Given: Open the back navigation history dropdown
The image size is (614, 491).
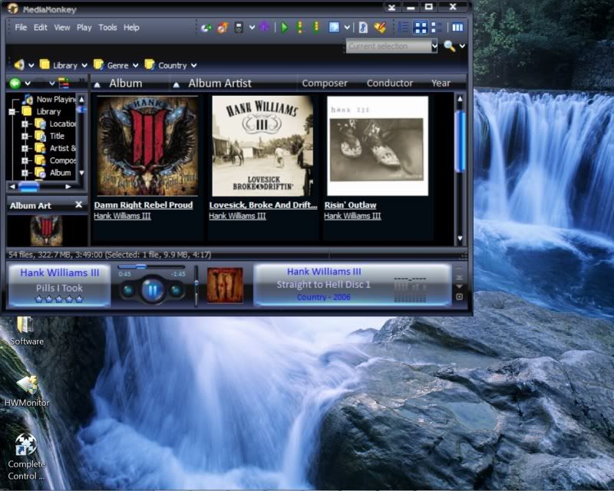Looking at the screenshot, I should point(28,83).
